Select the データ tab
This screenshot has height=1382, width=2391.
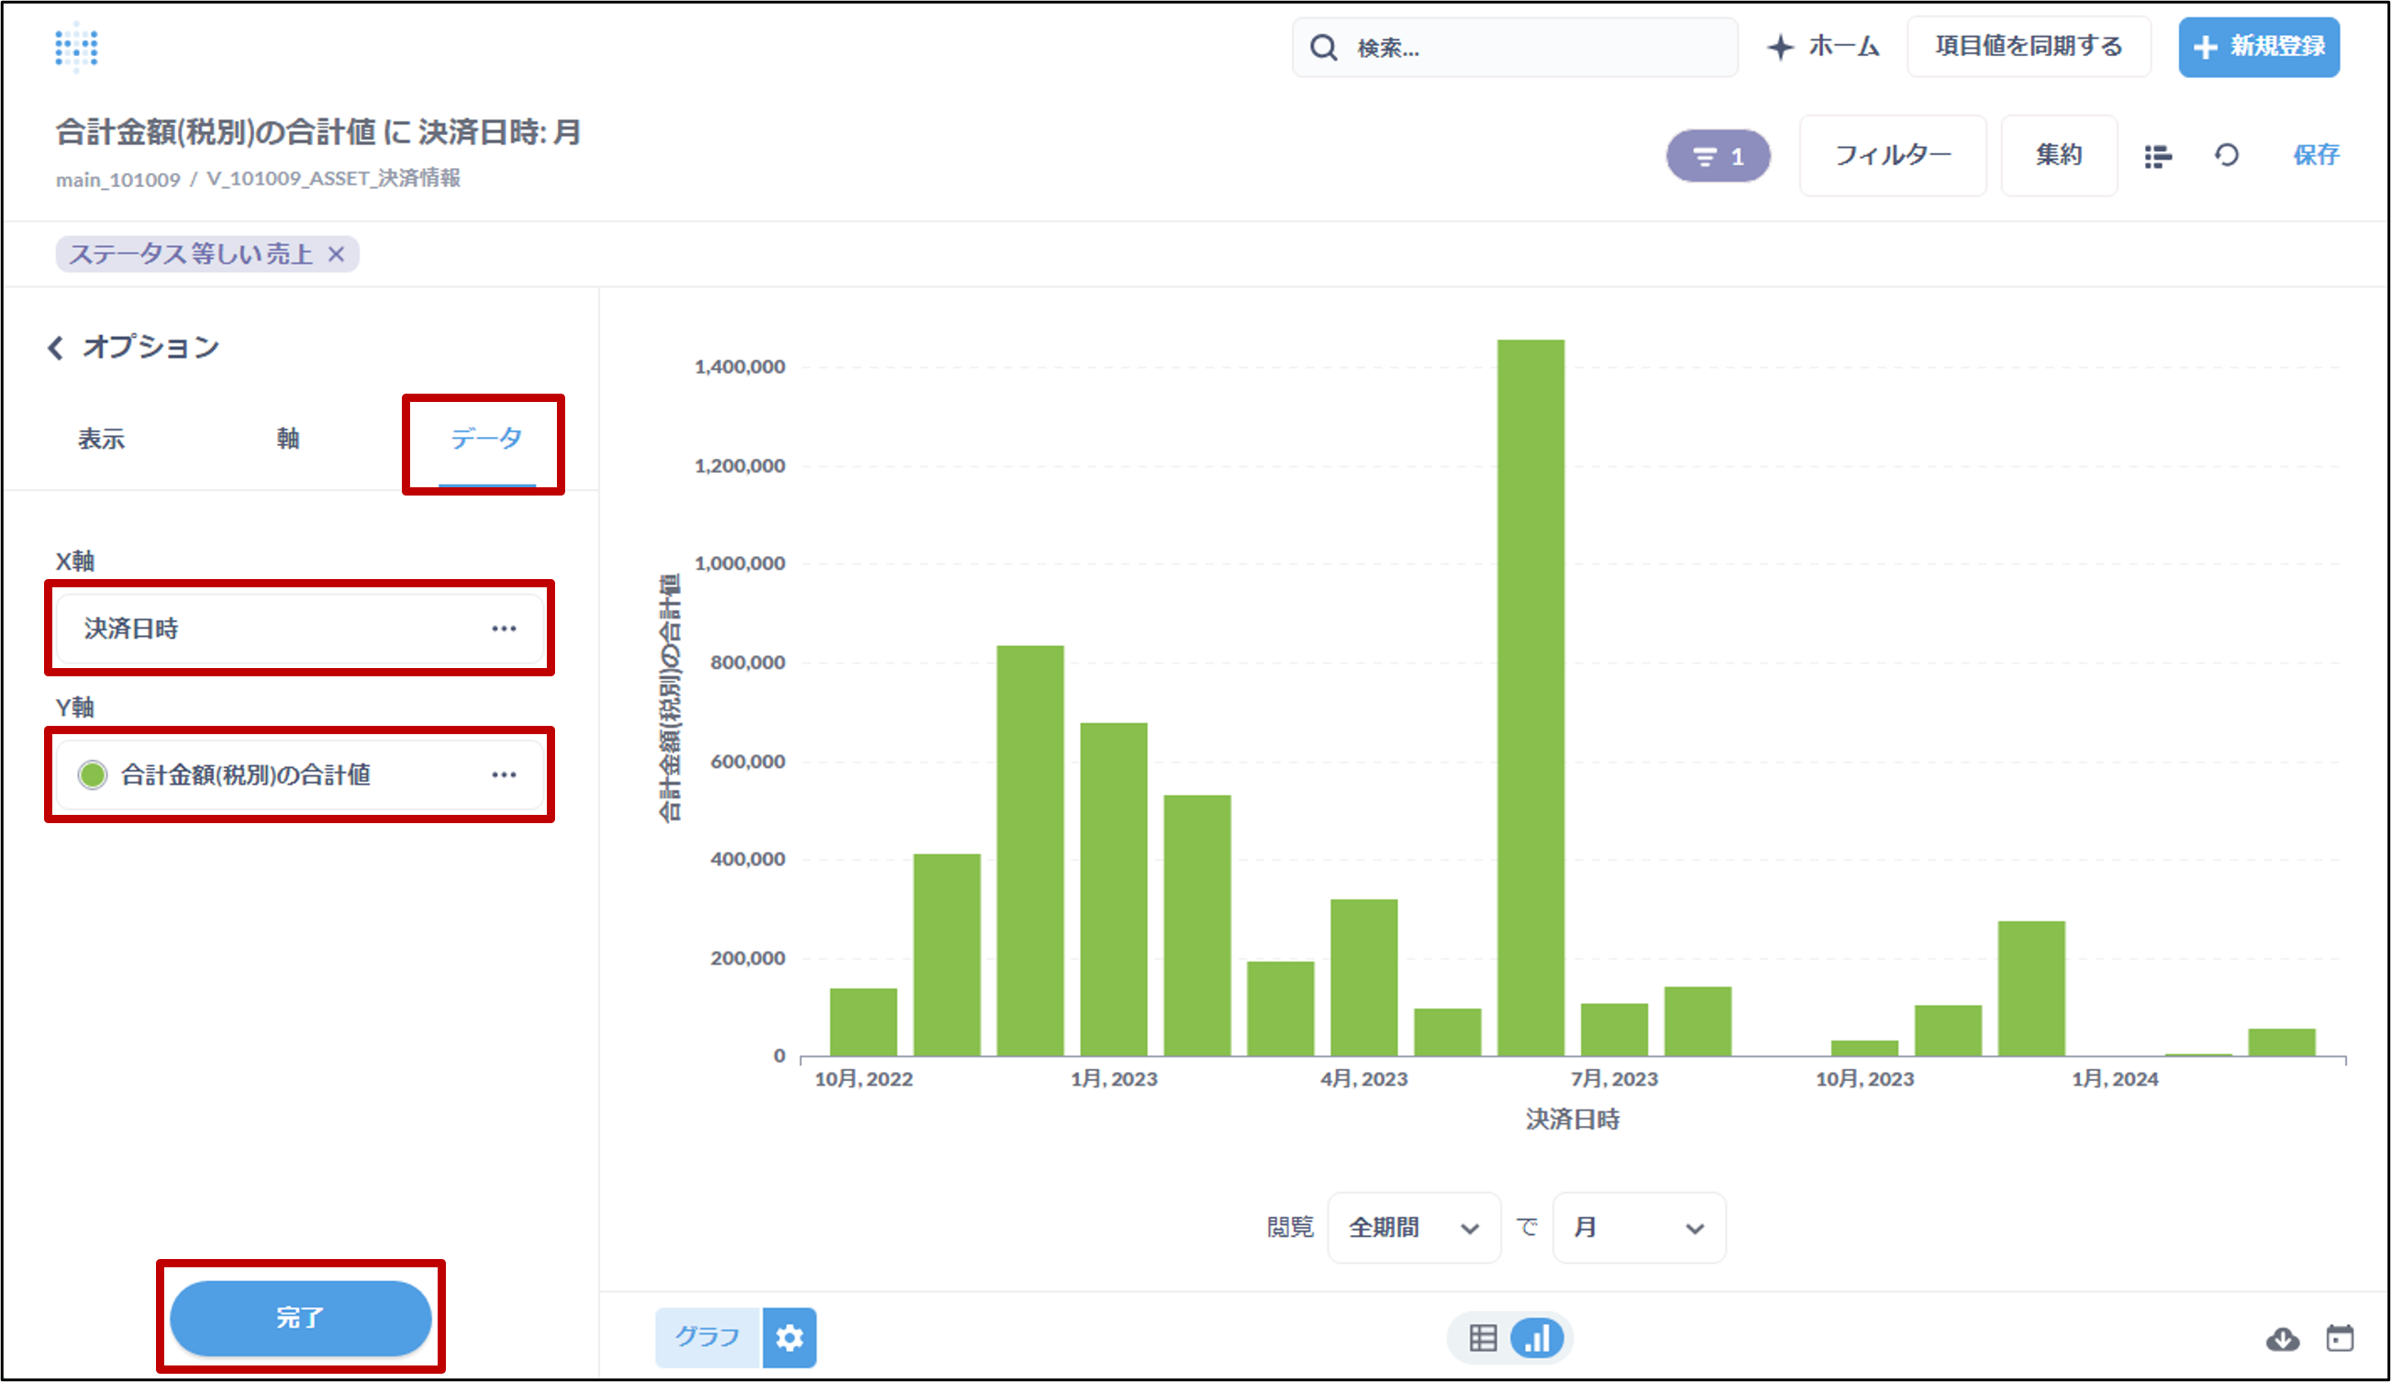pos(485,439)
